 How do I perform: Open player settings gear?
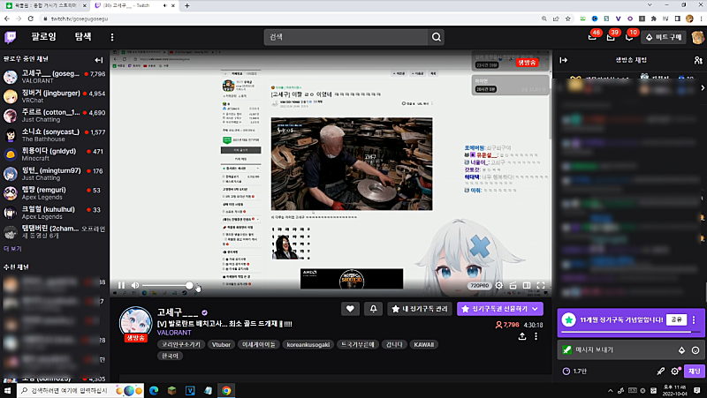[499, 285]
